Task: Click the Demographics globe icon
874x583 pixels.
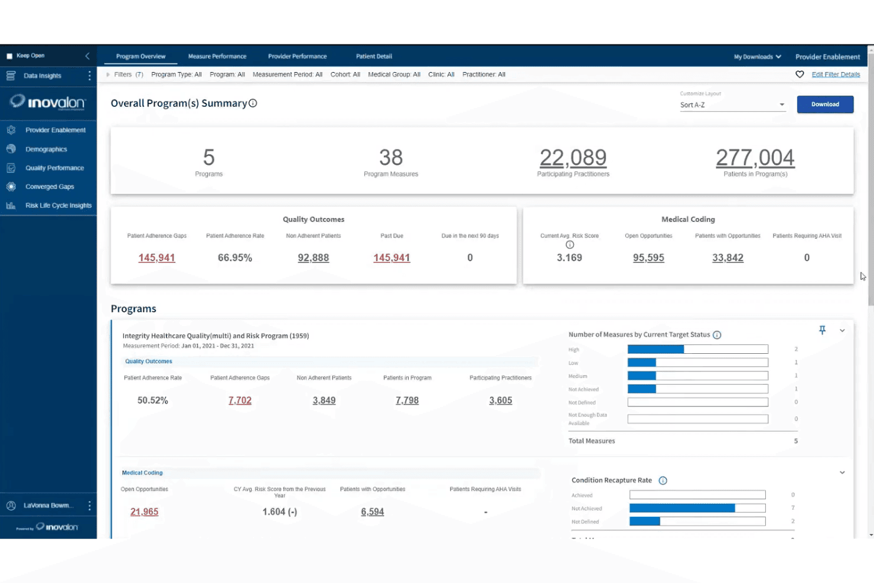Action: click(x=11, y=149)
